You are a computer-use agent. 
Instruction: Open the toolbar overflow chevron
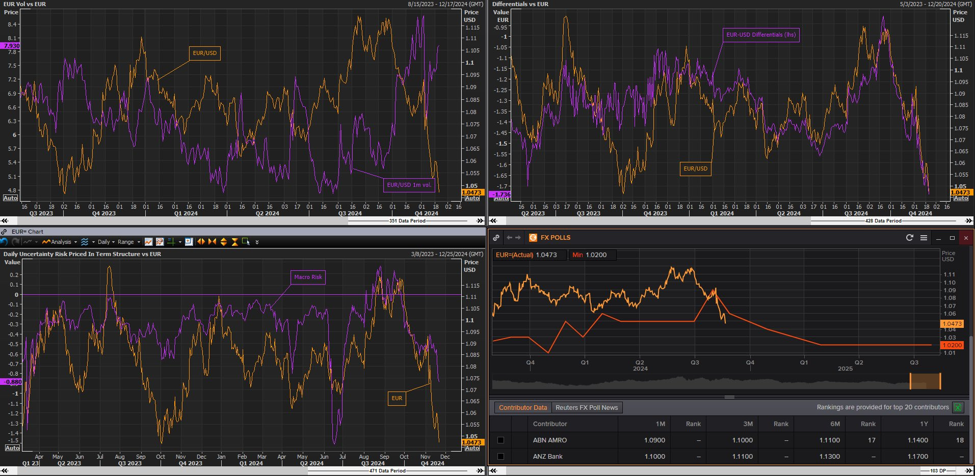pos(257,242)
